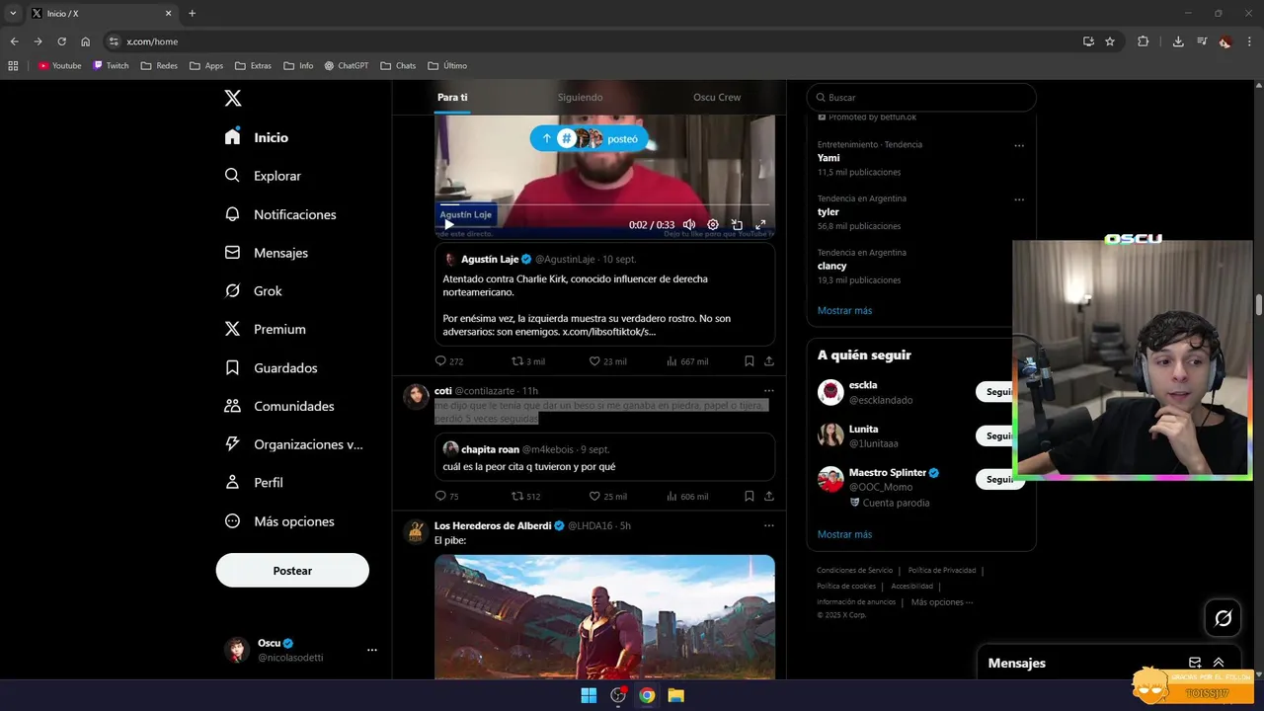Open Windows Start menu
1264x711 pixels.
pos(589,695)
